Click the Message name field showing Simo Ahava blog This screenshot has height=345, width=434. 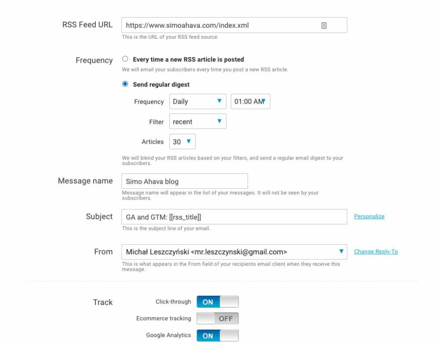pyautogui.click(x=185, y=181)
